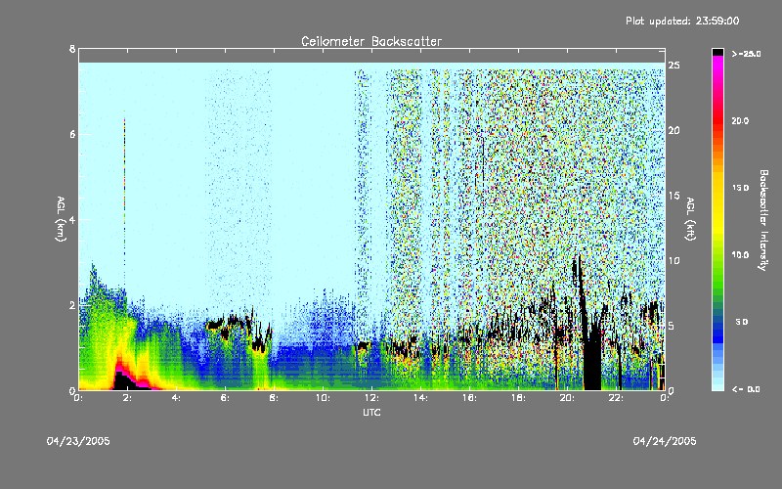Click the magenta region of the colorbar
The image size is (782, 489).
point(717,67)
